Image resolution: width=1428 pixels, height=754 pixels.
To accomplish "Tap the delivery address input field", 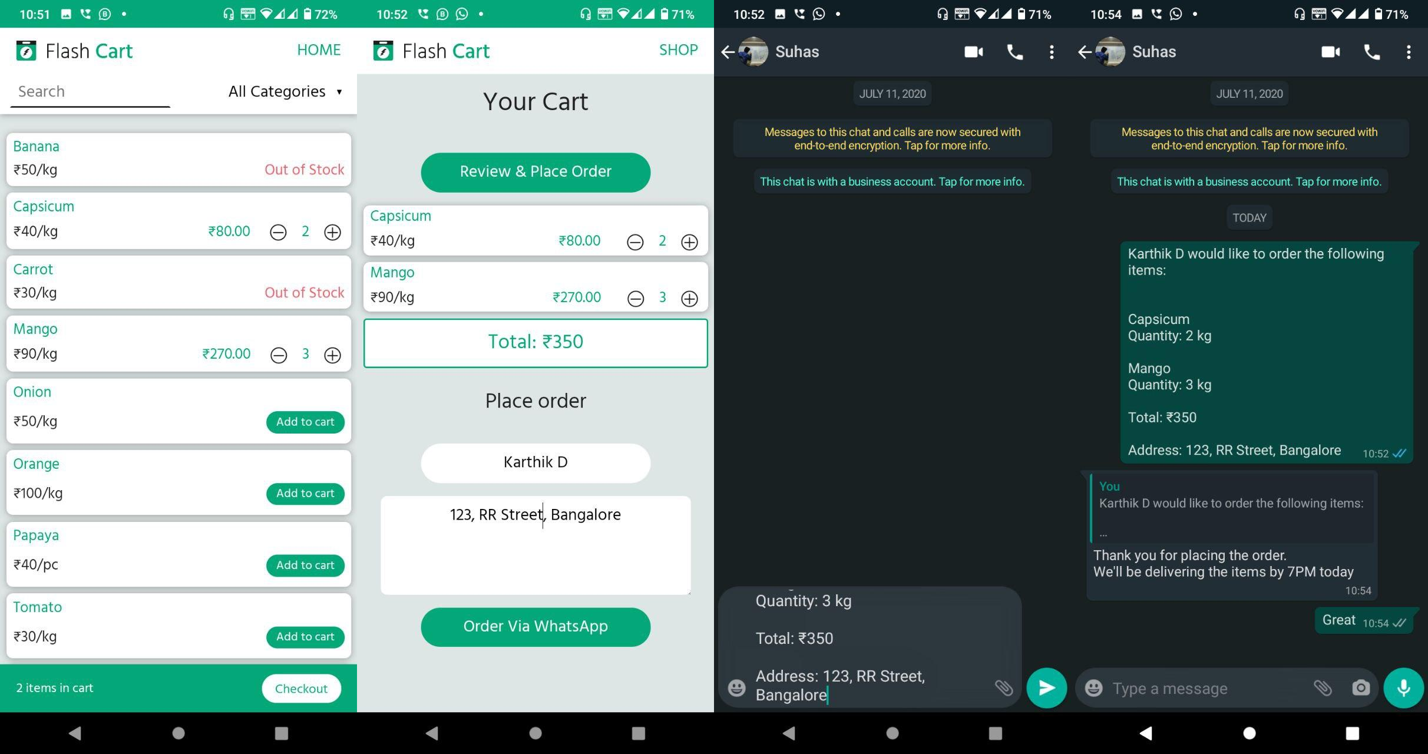I will 535,544.
